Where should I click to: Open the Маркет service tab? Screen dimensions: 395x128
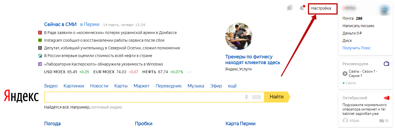[141, 86]
